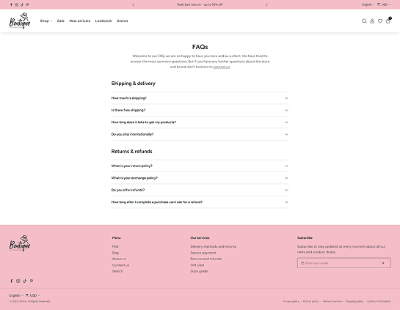The width and height of the screenshot is (400, 310).
Task: Open Contact us link in footer menu
Action: click(x=120, y=265)
